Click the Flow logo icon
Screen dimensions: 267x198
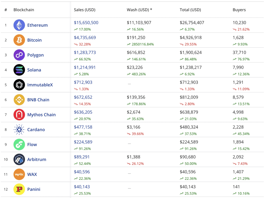(x=19, y=144)
